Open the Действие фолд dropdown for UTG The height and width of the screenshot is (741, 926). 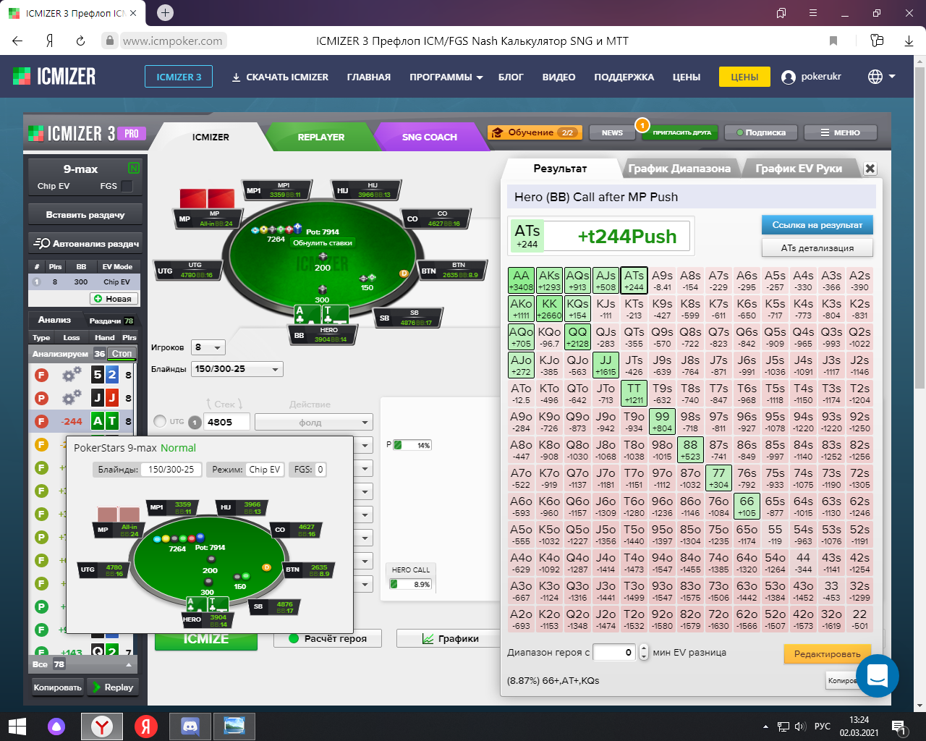click(x=314, y=422)
